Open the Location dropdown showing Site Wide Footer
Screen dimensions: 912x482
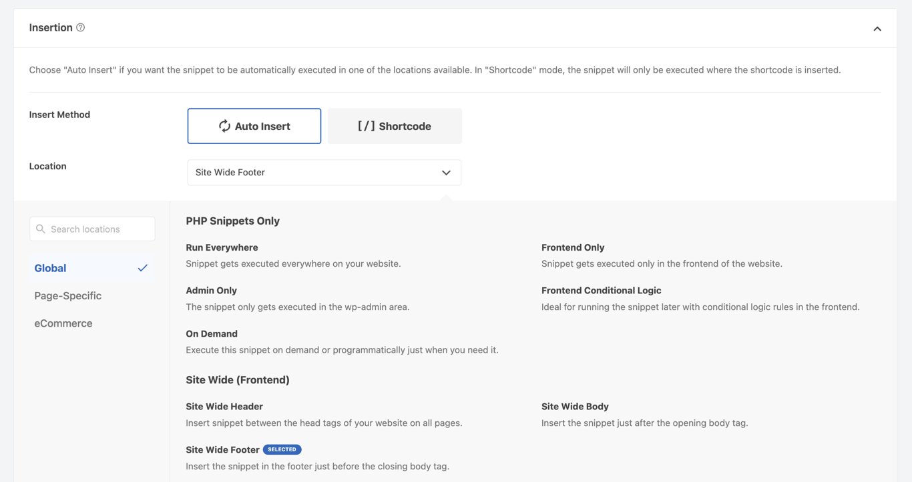coord(324,172)
